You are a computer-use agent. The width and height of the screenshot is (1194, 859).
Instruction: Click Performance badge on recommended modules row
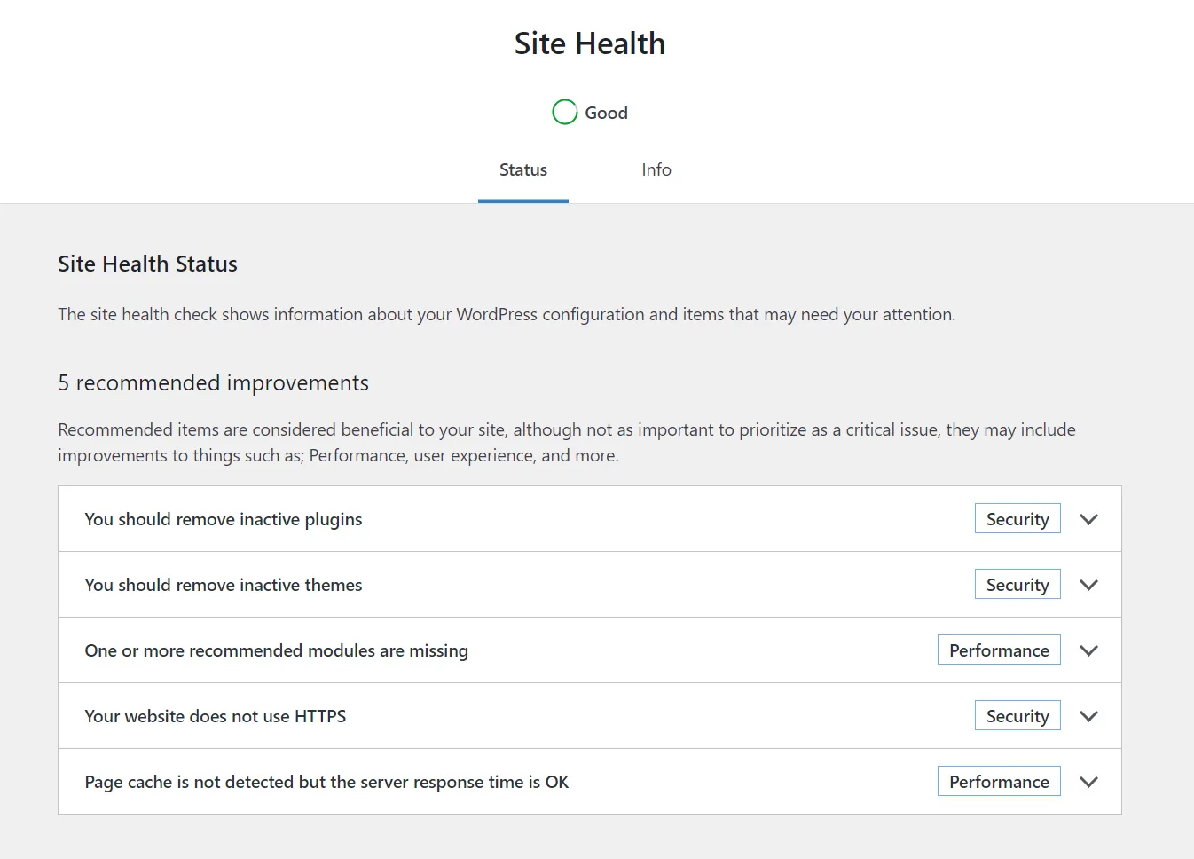[x=999, y=650]
